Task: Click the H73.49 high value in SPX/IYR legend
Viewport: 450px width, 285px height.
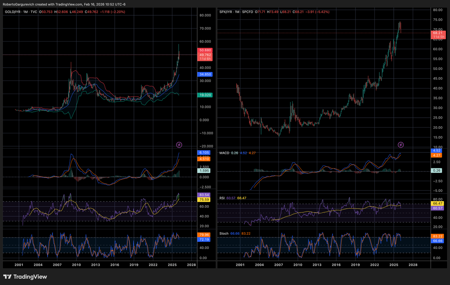Action: pyautogui.click(x=273, y=12)
